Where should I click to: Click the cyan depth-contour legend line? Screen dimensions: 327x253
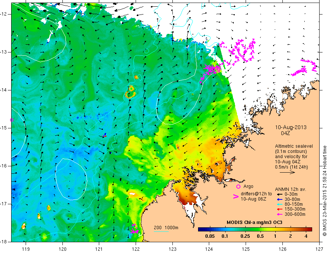161,231
